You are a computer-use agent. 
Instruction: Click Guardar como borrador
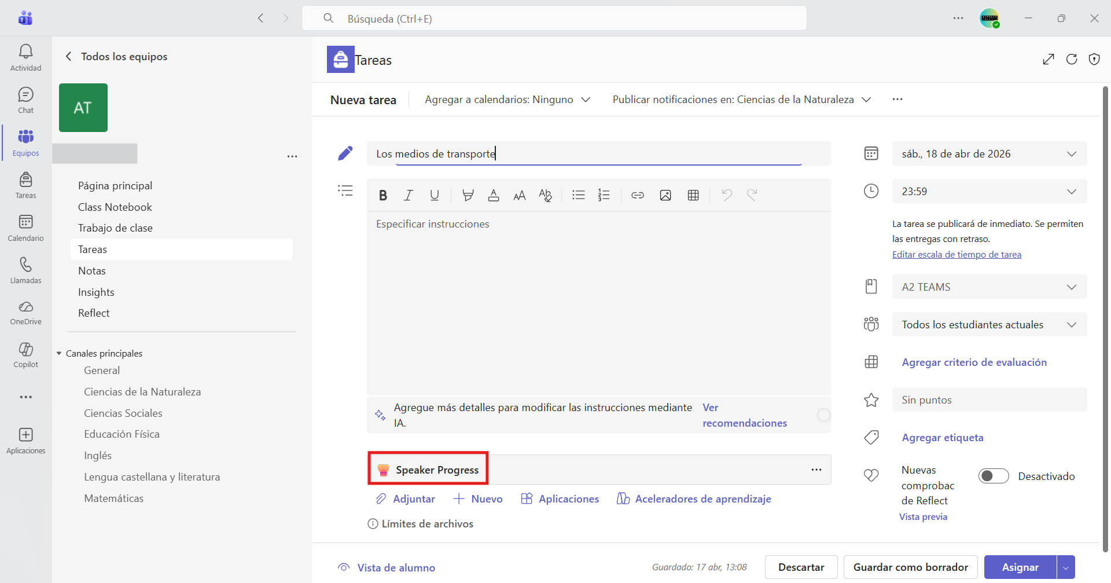point(911,567)
